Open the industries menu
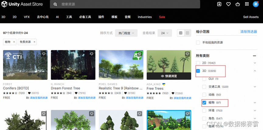Viewport: 263px width, 130px height. coord(145,17)
